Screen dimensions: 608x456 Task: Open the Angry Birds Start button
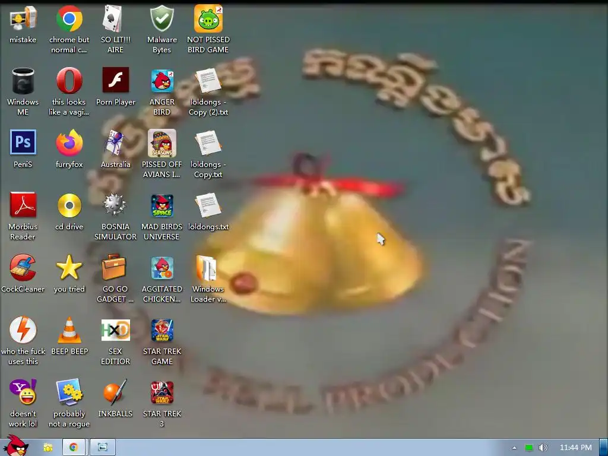point(16,446)
